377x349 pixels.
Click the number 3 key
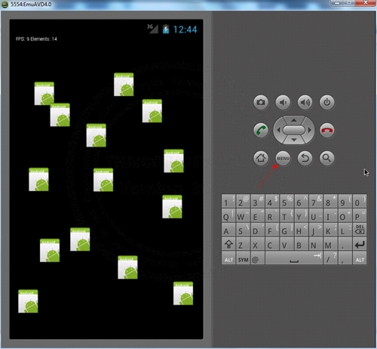[258, 201]
